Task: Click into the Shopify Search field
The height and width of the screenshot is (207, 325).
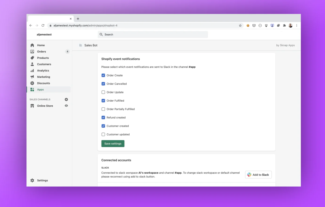Action: click(153, 35)
